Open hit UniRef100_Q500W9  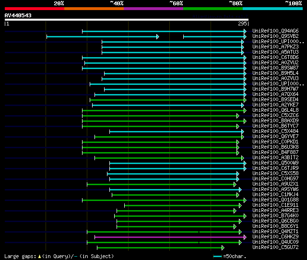point(275,163)
